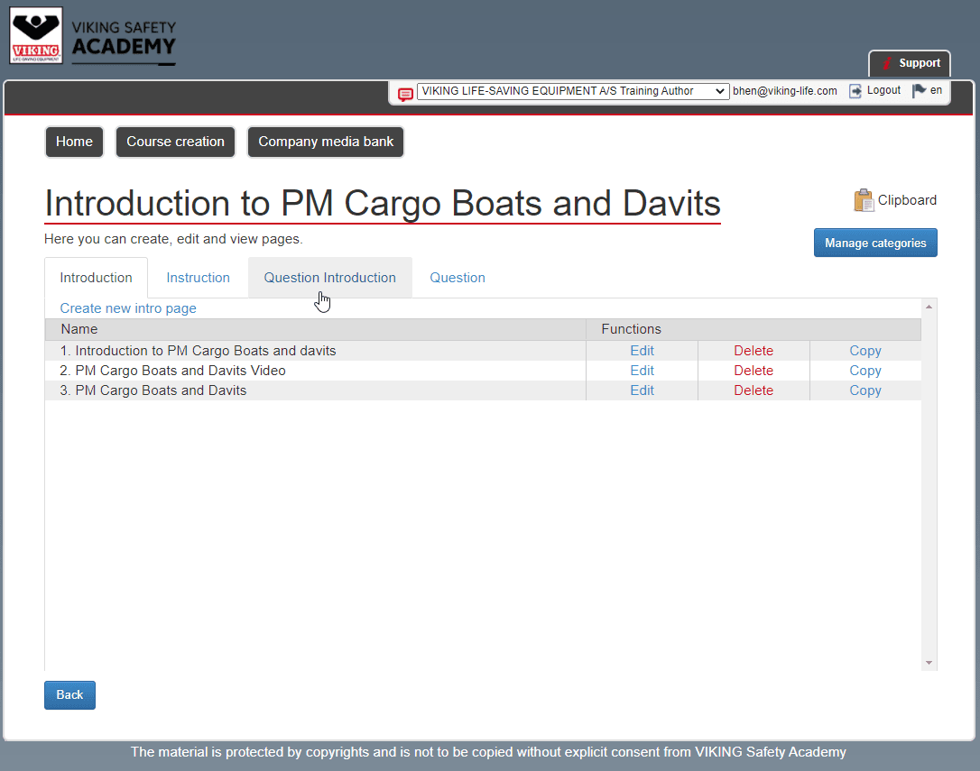The image size is (980, 771).
Task: Edit row 3 'PM Cargo Boats and Davits'
Action: click(x=642, y=390)
